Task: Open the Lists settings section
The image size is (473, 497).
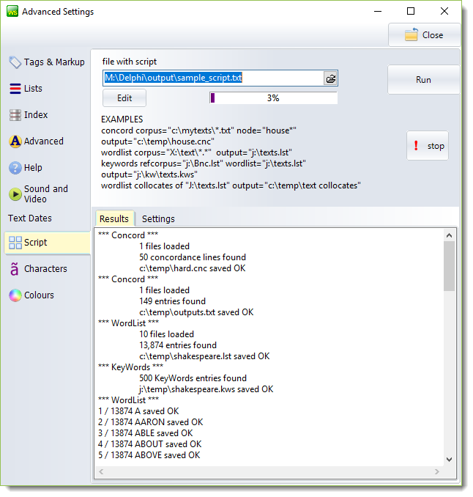Action: (x=33, y=89)
